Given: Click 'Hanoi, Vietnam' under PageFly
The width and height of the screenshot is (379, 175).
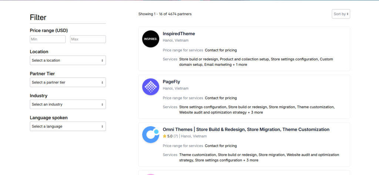Looking at the screenshot, I should click(x=176, y=89).
